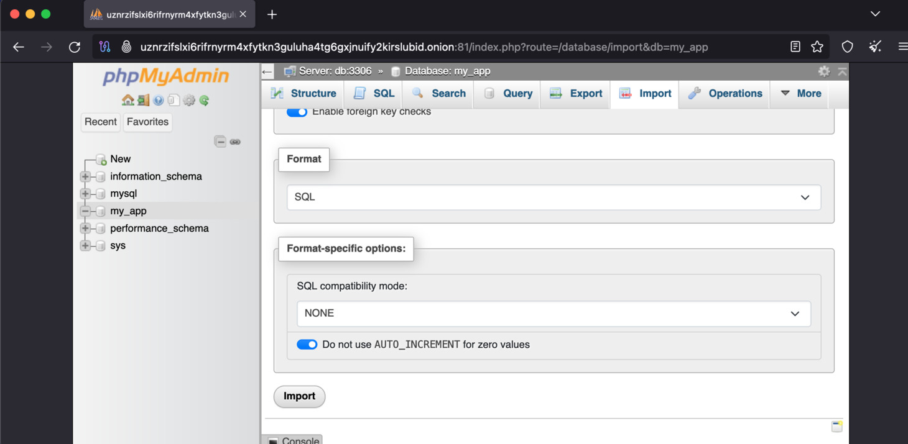Open the list all tabs chevron

[x=875, y=14]
